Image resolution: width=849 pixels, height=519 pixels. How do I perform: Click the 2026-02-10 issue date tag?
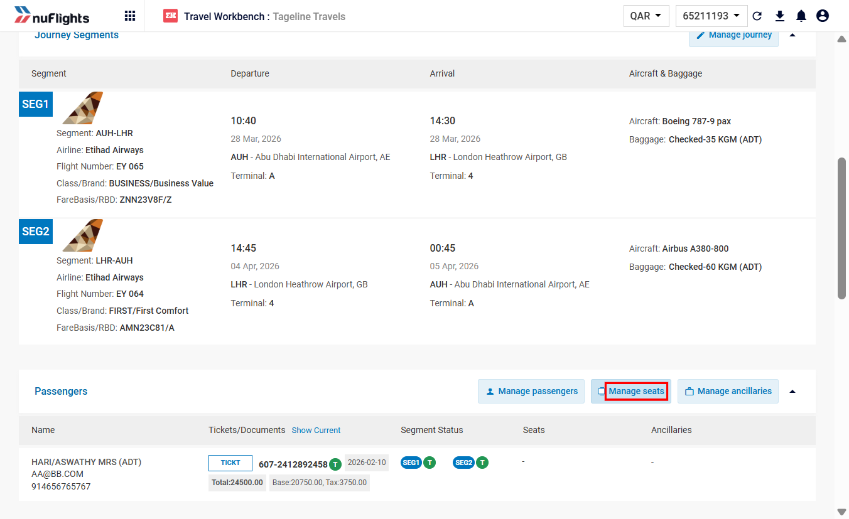click(367, 463)
